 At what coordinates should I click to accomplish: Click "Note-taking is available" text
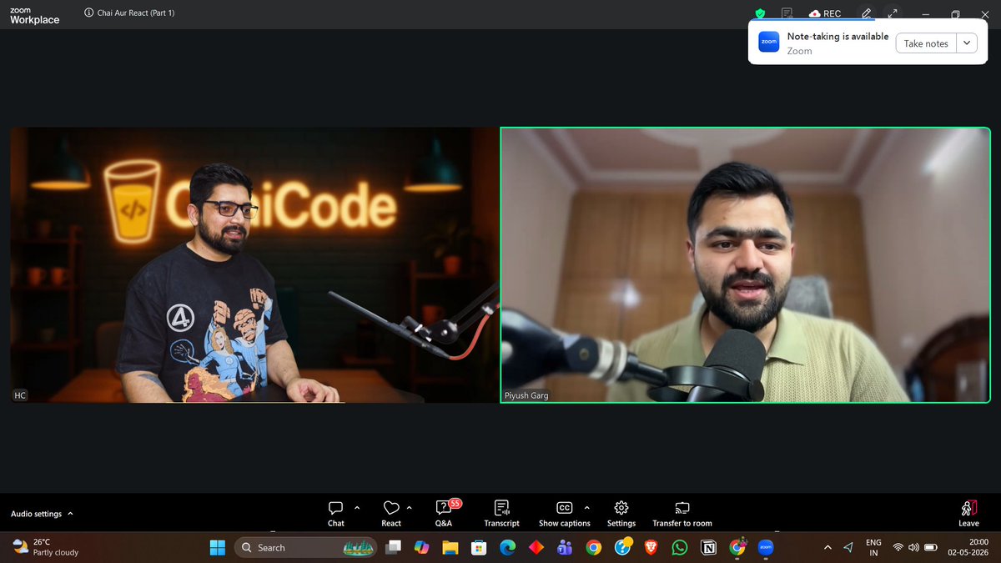click(x=838, y=37)
